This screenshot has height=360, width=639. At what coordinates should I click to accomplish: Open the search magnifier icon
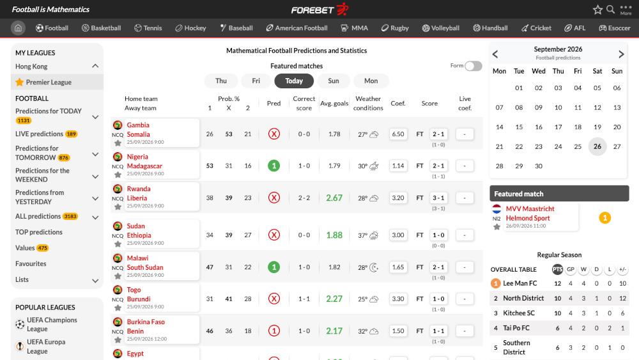point(610,10)
